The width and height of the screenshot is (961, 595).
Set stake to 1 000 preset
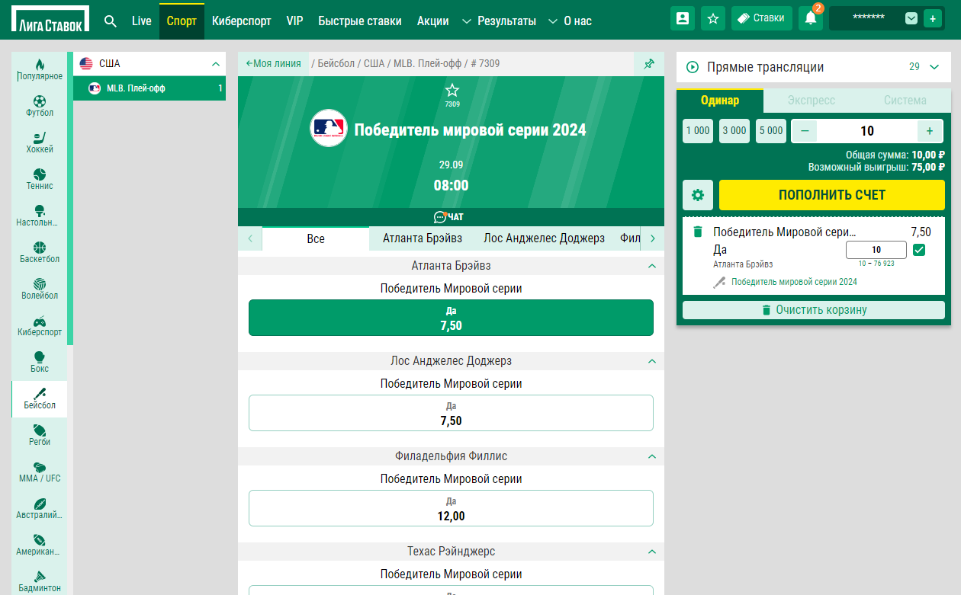coord(698,131)
